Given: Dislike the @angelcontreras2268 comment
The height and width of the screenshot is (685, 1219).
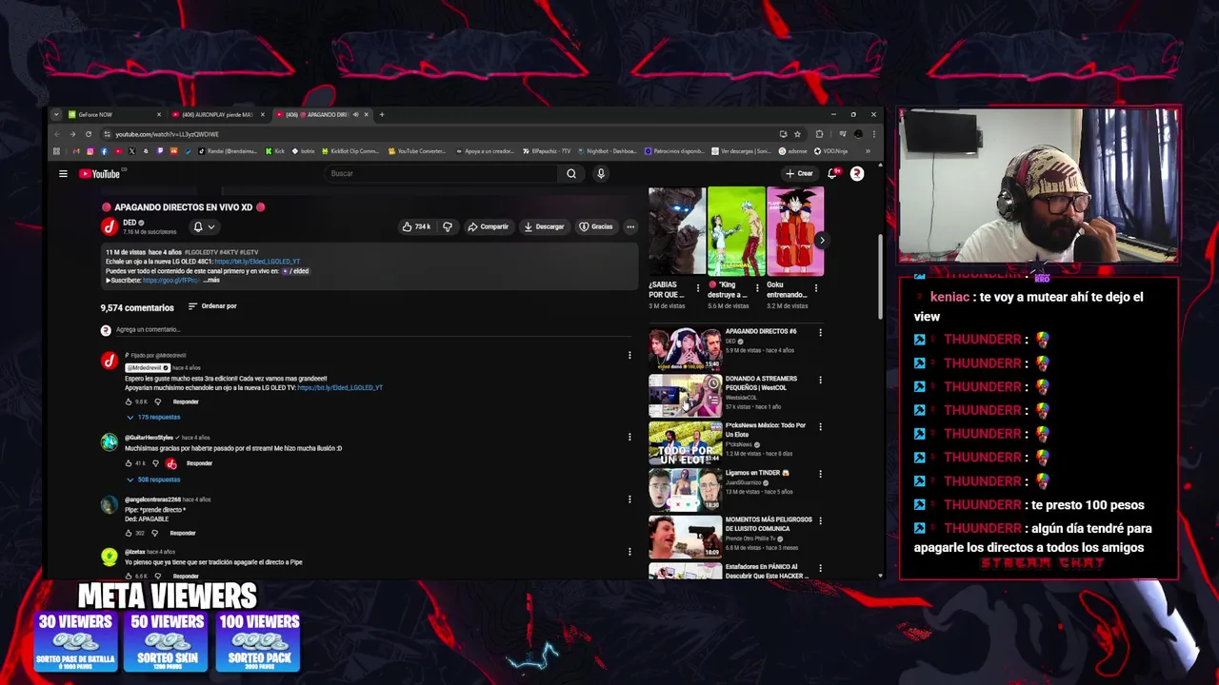Looking at the screenshot, I should pyautogui.click(x=154, y=533).
